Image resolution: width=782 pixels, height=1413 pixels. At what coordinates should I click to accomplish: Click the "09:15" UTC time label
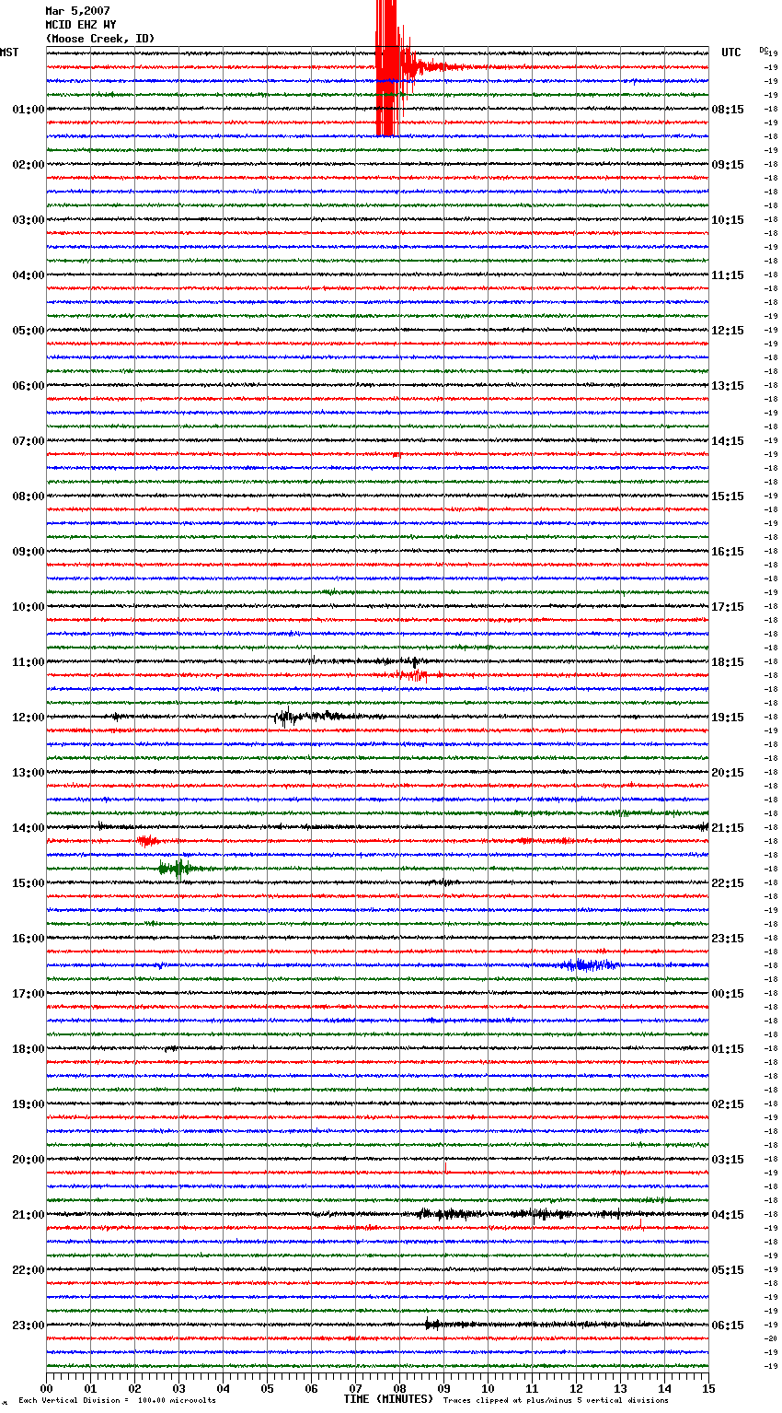[x=728, y=165]
